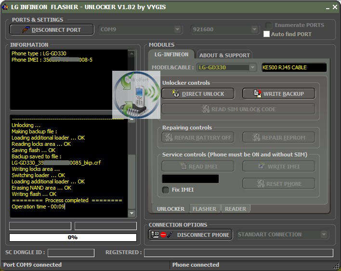Open the STANDART CONNECTION dropdown

click(324, 234)
